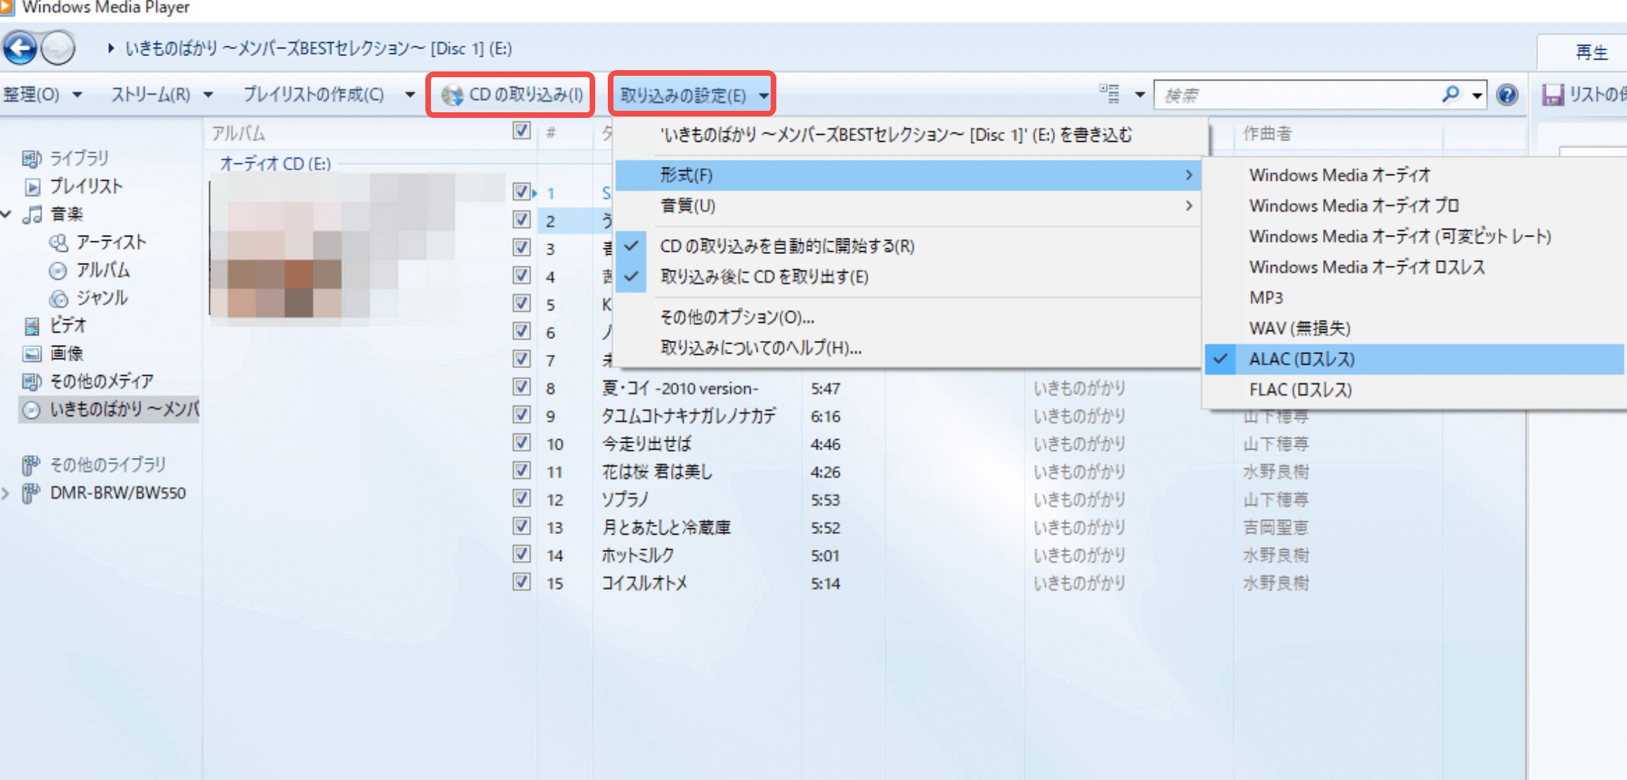Viewport: 1627px width, 780px height.
Task: Click the search magnifier icon
Action: click(1450, 94)
